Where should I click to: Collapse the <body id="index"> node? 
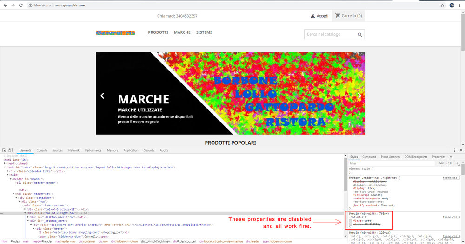point(5,167)
